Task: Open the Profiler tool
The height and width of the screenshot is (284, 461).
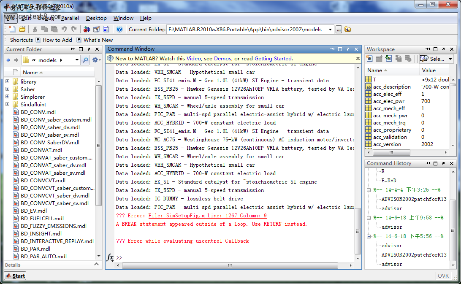Action: point(106,29)
